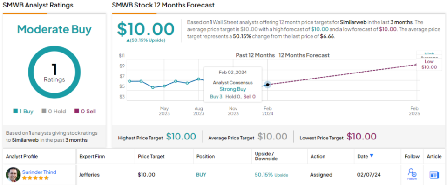Click the Upside / Downside column header
The height and width of the screenshot is (185, 447).
(x=266, y=156)
